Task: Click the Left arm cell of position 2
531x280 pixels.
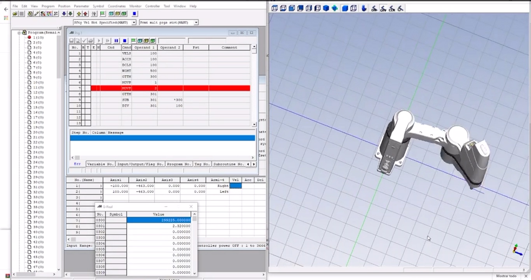Action: pos(218,192)
